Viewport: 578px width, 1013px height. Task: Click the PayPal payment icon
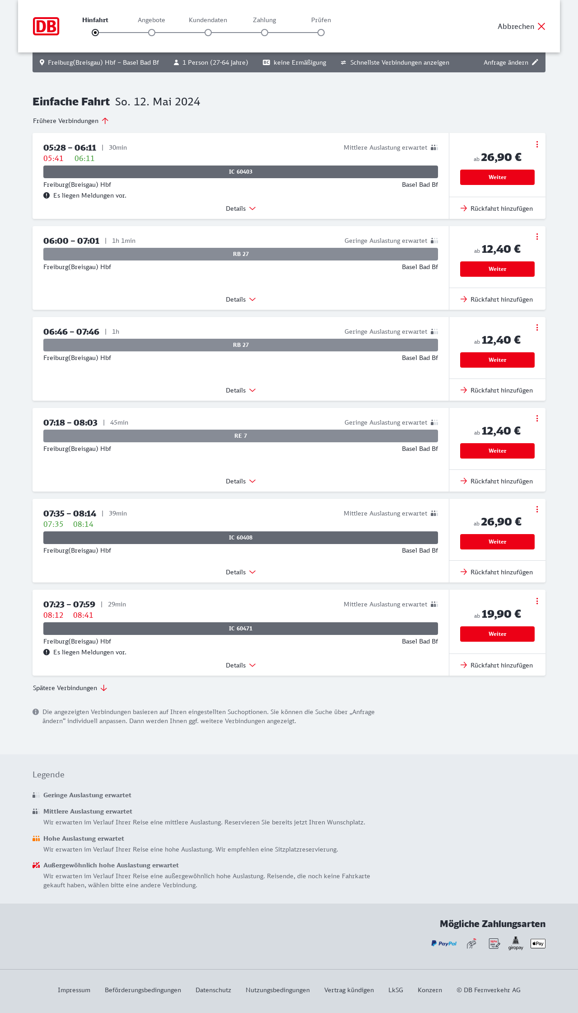click(x=444, y=943)
